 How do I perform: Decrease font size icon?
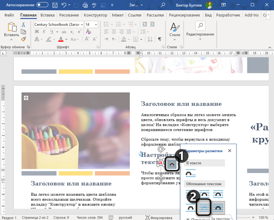click(x=95, y=39)
